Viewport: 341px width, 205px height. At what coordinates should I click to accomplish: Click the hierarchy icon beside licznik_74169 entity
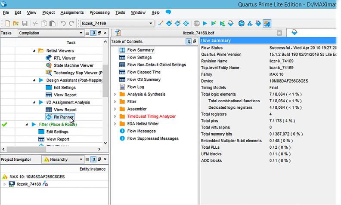(45, 184)
